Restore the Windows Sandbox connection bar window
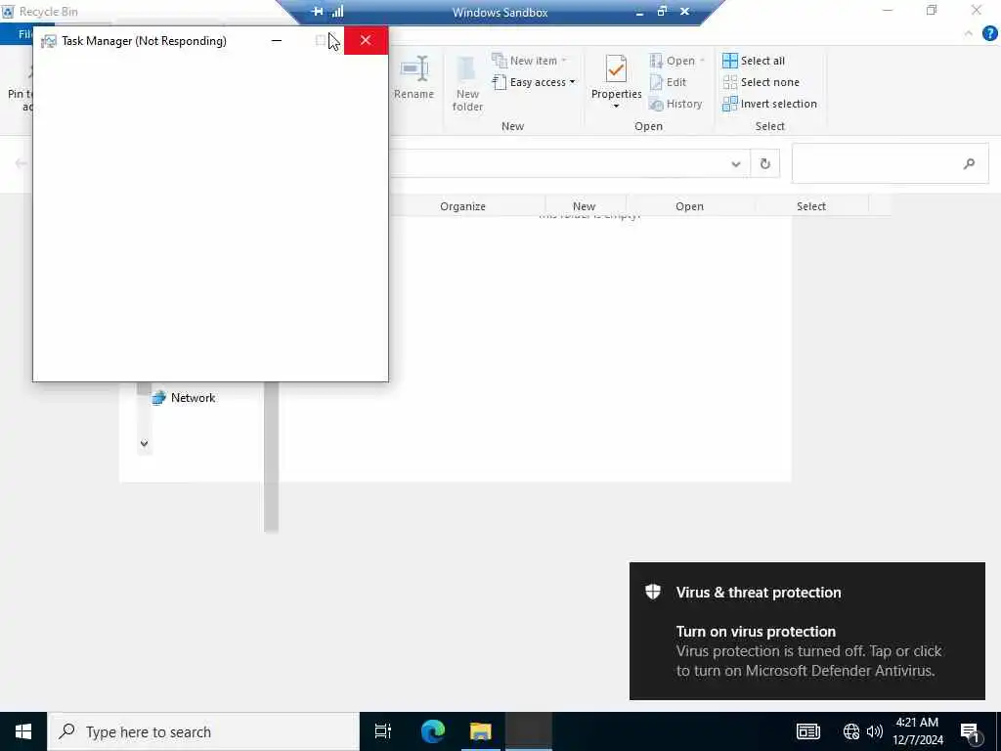Image resolution: width=1001 pixels, height=751 pixels. click(662, 12)
